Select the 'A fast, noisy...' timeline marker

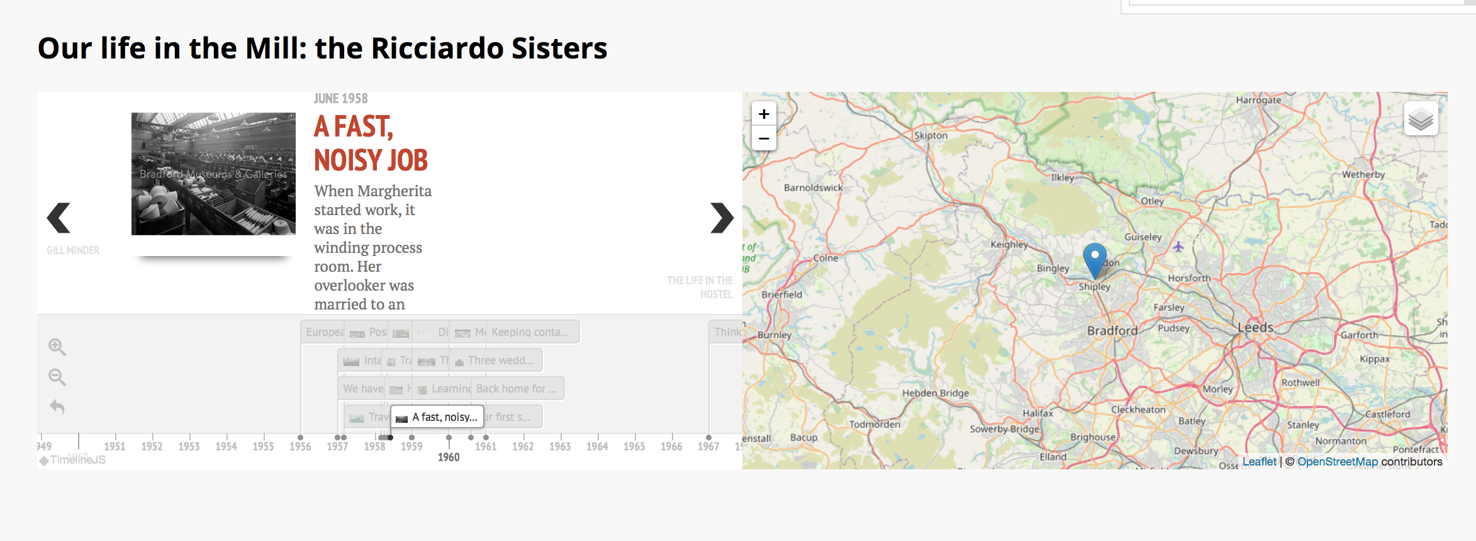[x=437, y=417]
